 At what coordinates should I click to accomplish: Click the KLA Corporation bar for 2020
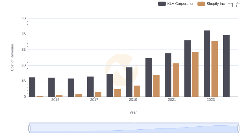(149, 77)
